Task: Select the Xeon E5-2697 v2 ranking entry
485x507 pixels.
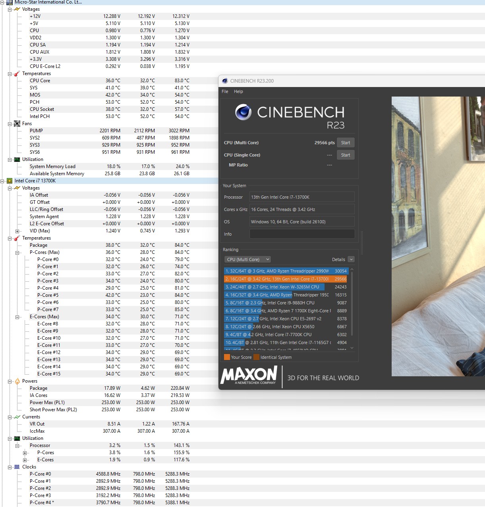Action: coord(286,319)
